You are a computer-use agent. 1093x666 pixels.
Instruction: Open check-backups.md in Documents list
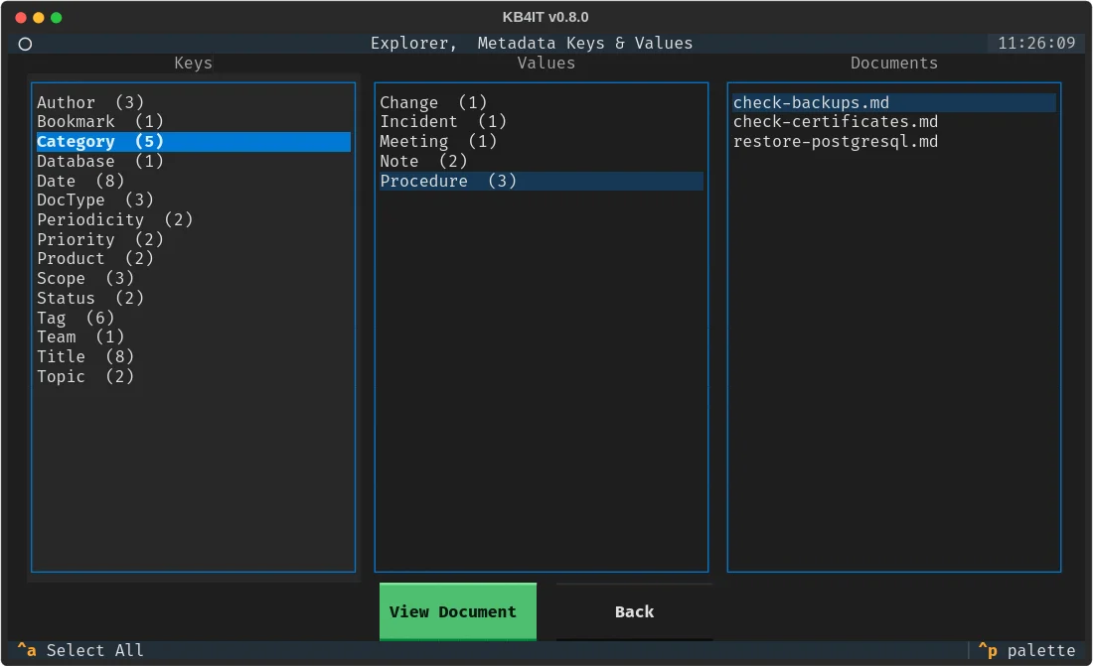893,102
